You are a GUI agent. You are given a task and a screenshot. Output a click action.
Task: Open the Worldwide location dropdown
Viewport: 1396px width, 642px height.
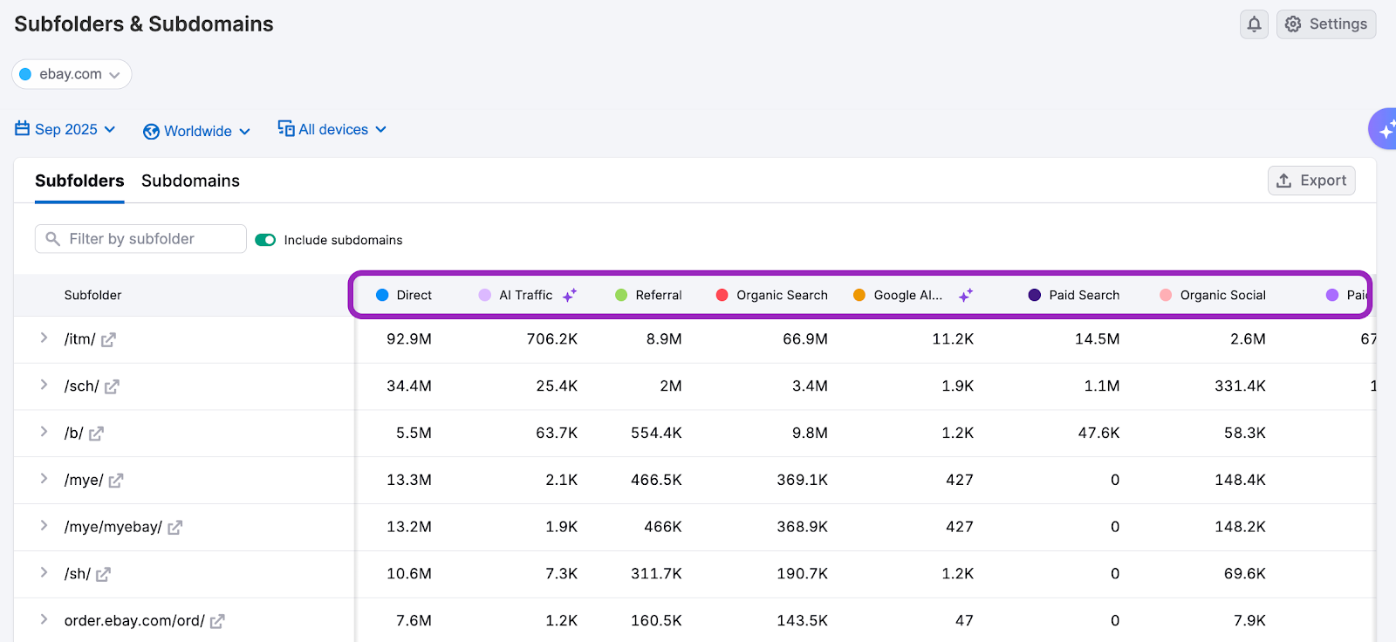pyautogui.click(x=196, y=131)
